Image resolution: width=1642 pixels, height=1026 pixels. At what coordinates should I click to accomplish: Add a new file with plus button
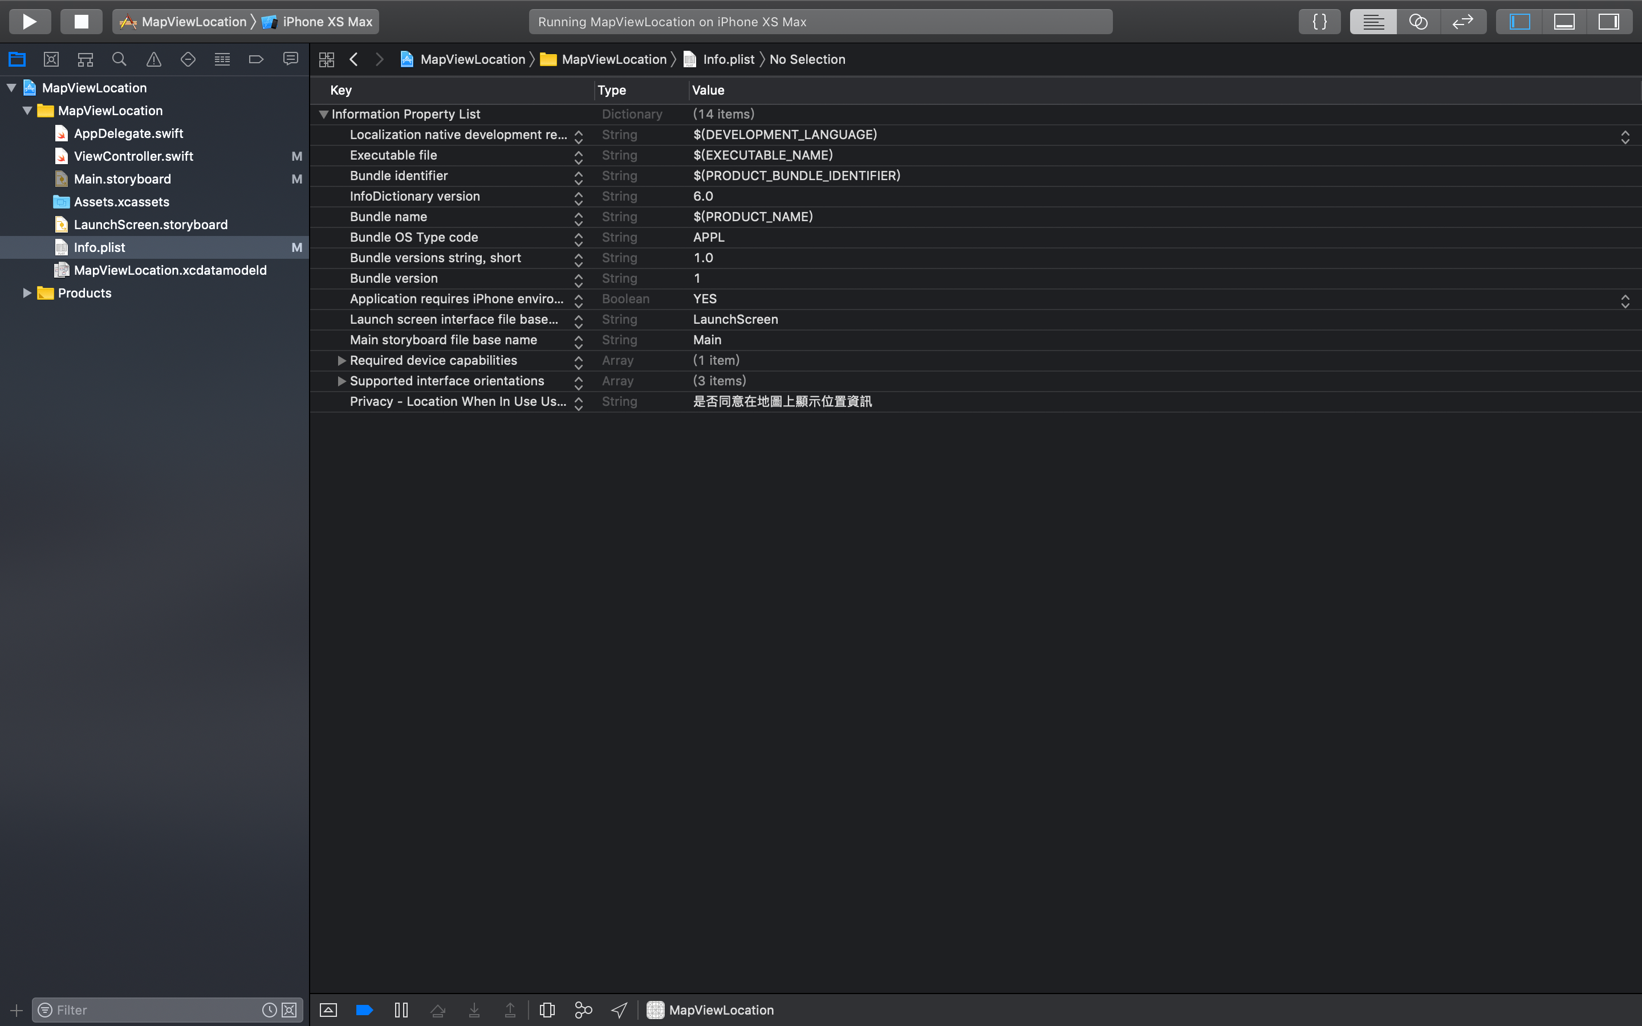(17, 1011)
